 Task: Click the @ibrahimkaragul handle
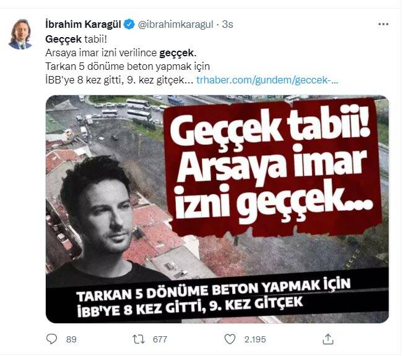(x=176, y=24)
